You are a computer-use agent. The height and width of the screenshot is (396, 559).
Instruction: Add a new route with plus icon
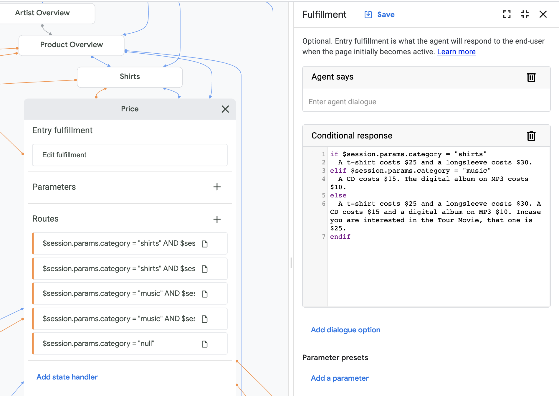[x=217, y=219]
